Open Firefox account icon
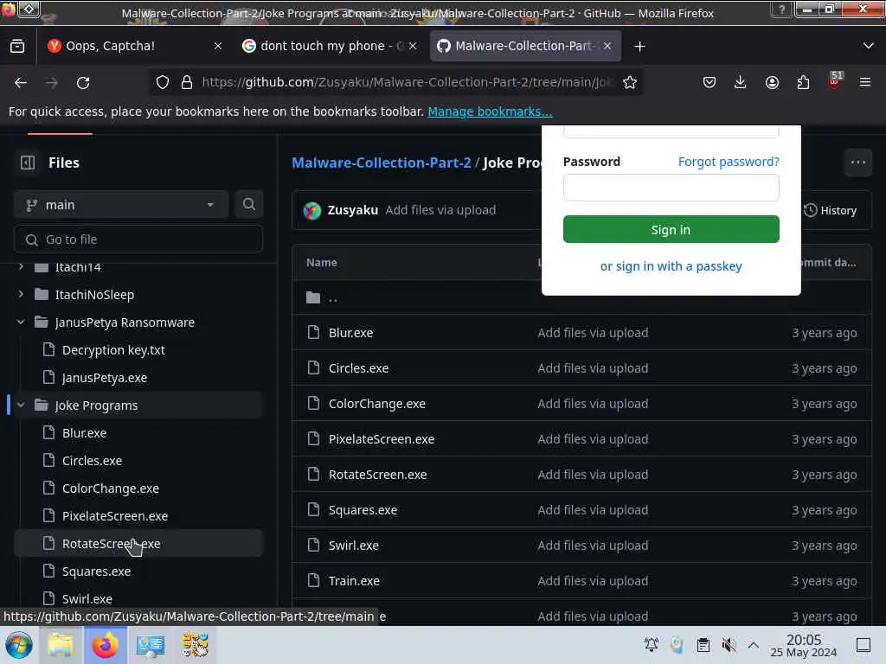 pos(772,82)
